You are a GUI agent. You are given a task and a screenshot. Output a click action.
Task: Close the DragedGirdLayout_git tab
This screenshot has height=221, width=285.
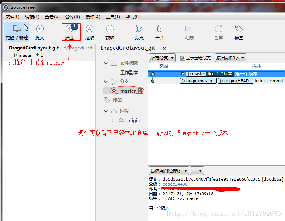click(x=164, y=48)
